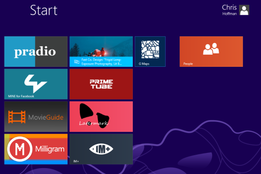Click the user account avatar picture

[244, 10]
